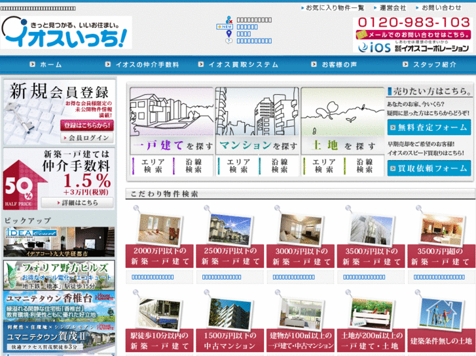This screenshot has width=476, height=356.
Task: Open 土地が200㎡以上の一戸建て・土地 card
Action: tap(371, 322)
